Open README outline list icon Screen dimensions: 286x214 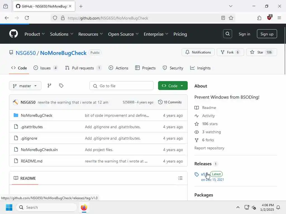coord(180,178)
